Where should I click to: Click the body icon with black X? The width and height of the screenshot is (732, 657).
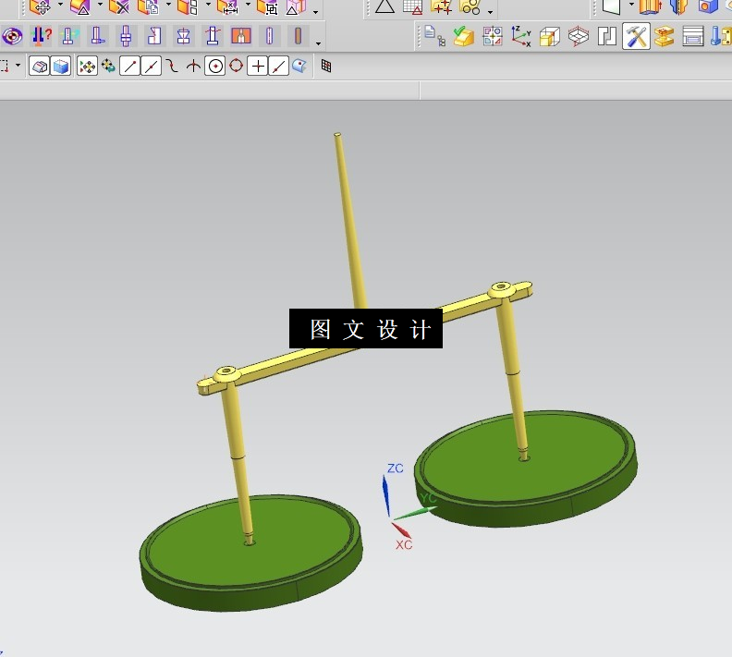coord(118,6)
